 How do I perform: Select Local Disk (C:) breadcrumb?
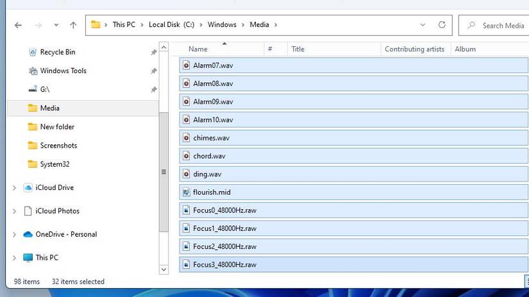pos(171,24)
